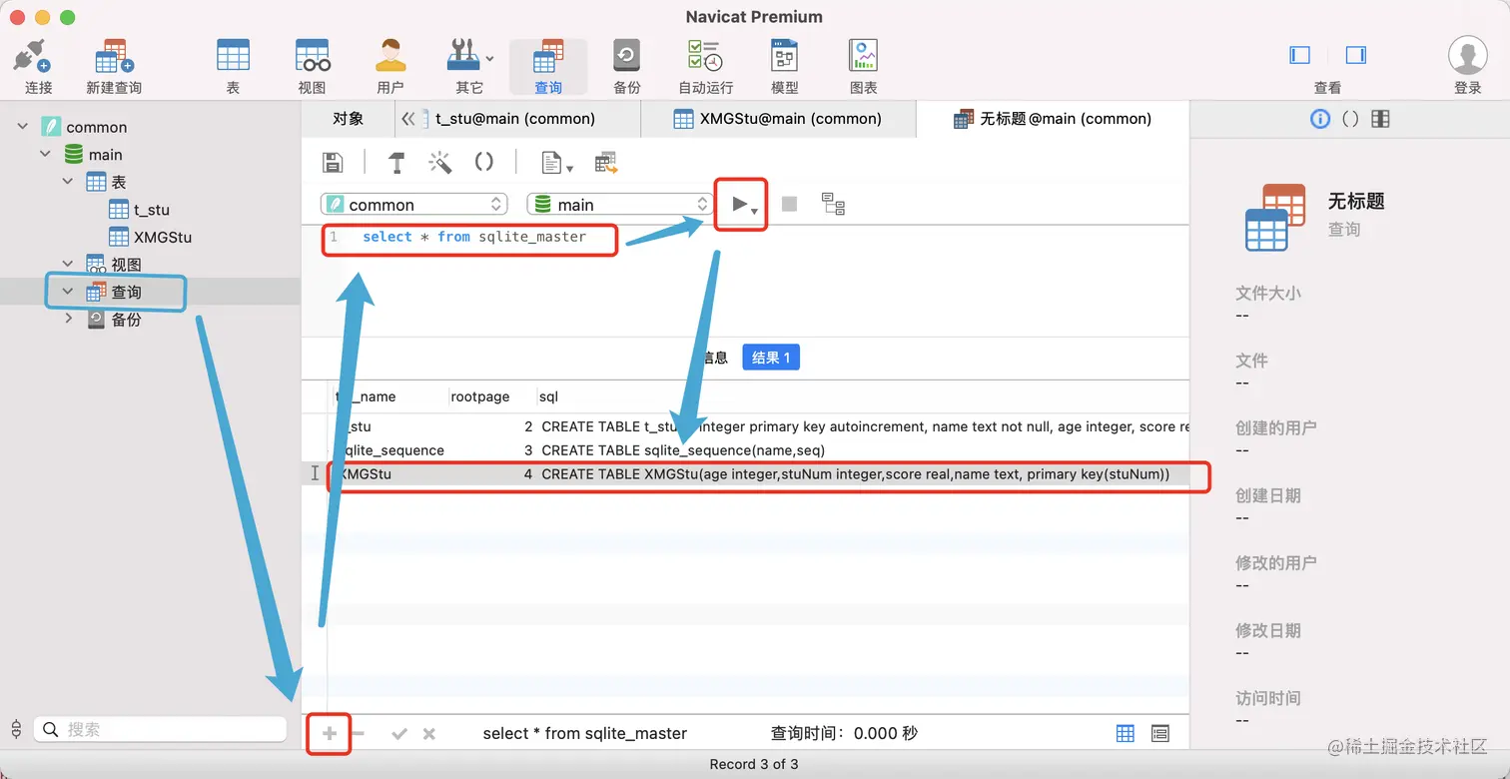1510x779 pixels.
Task: Add a record with the plus button
Action: point(330,734)
